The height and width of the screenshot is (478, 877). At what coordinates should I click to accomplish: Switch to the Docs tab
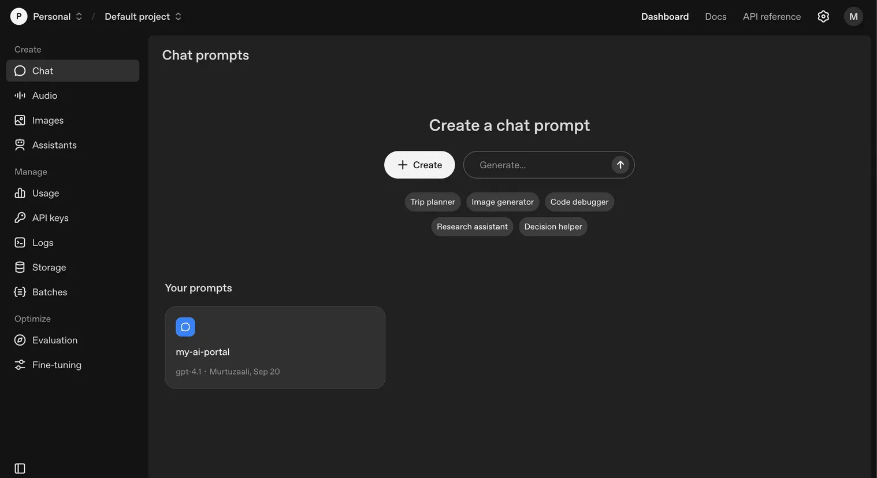click(x=715, y=17)
